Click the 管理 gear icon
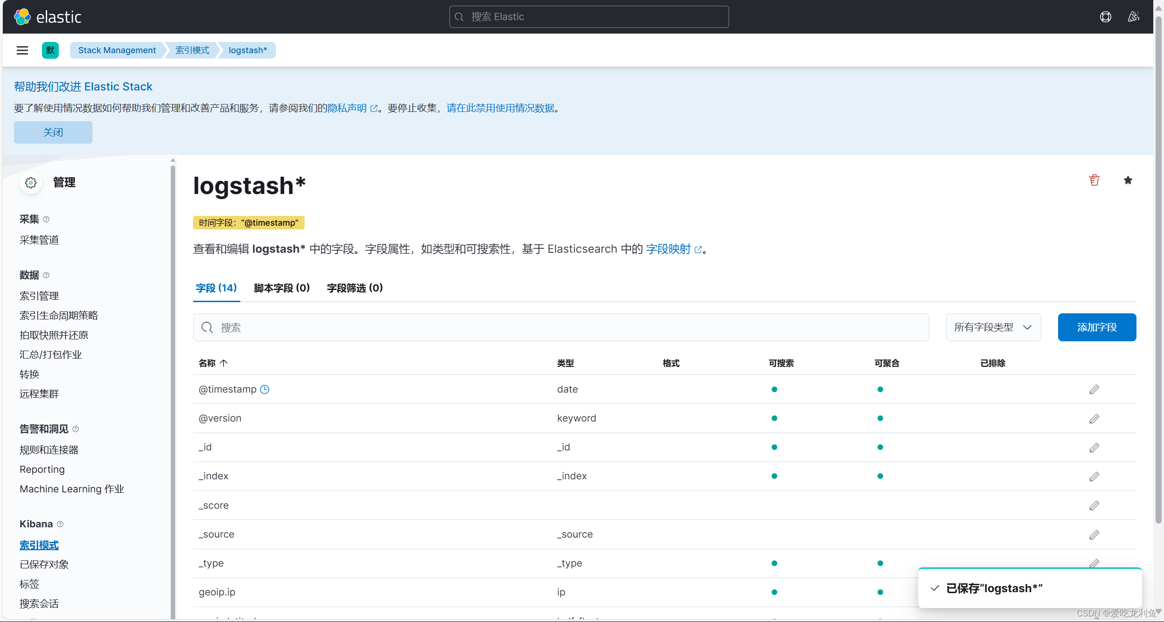The image size is (1164, 622). coord(31,183)
